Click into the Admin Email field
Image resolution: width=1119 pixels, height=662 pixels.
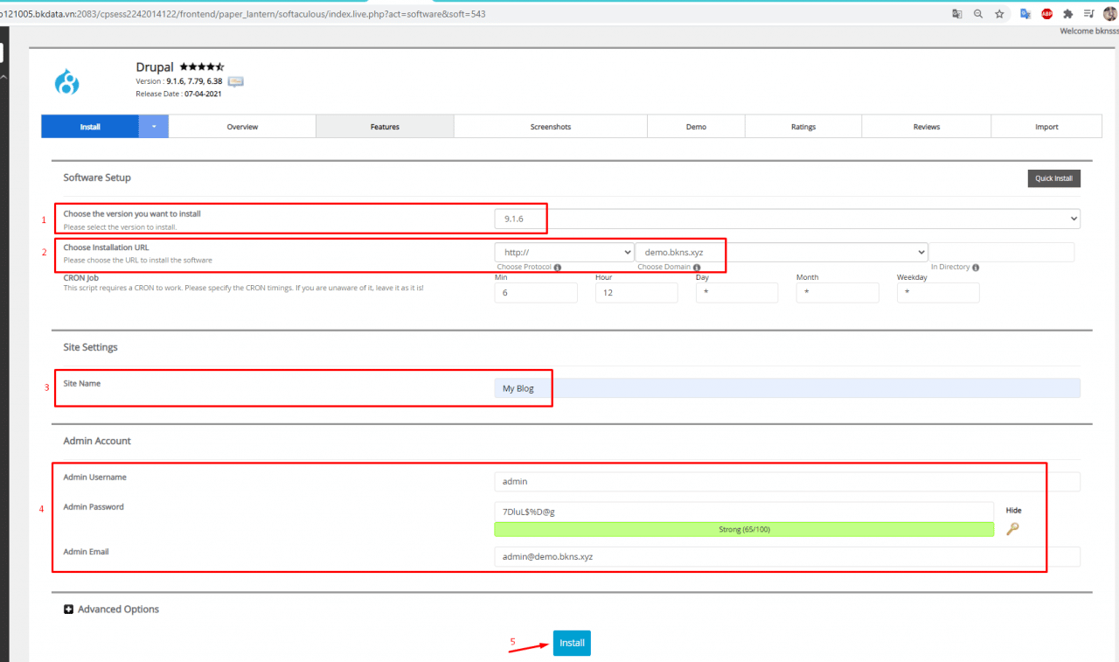pyautogui.click(x=787, y=557)
